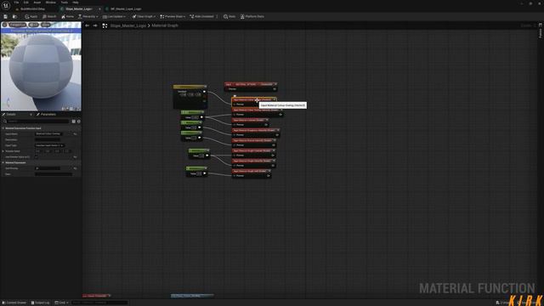Screen dimensions: 544x306
Task: Open the Asset menu
Action: [x=37, y=3]
